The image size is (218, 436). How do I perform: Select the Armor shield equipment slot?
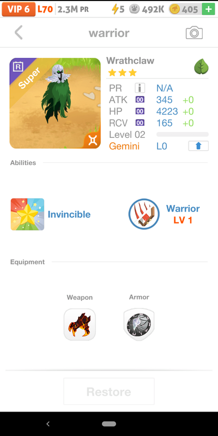(139, 324)
